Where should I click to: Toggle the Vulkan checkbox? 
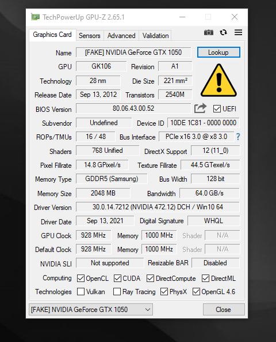80,292
